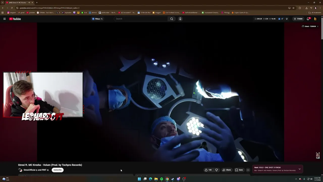This screenshot has width=323, height=182.
Task: Open the aternos bookmark
Action: (x=93, y=12)
